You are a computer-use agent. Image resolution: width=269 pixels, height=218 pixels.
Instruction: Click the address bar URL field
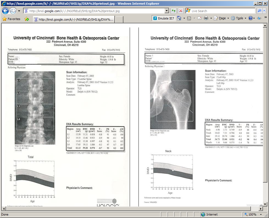(x=94, y=11)
